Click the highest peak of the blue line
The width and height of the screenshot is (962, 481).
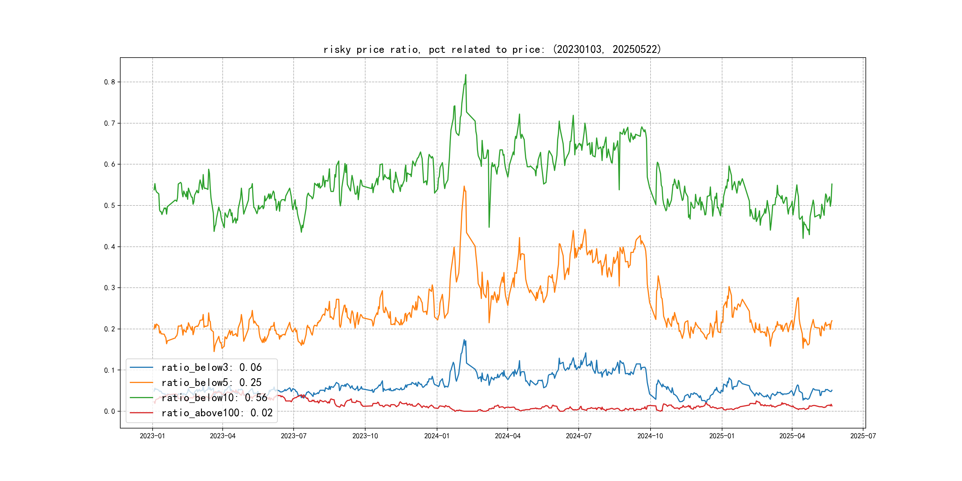pyautogui.click(x=464, y=340)
